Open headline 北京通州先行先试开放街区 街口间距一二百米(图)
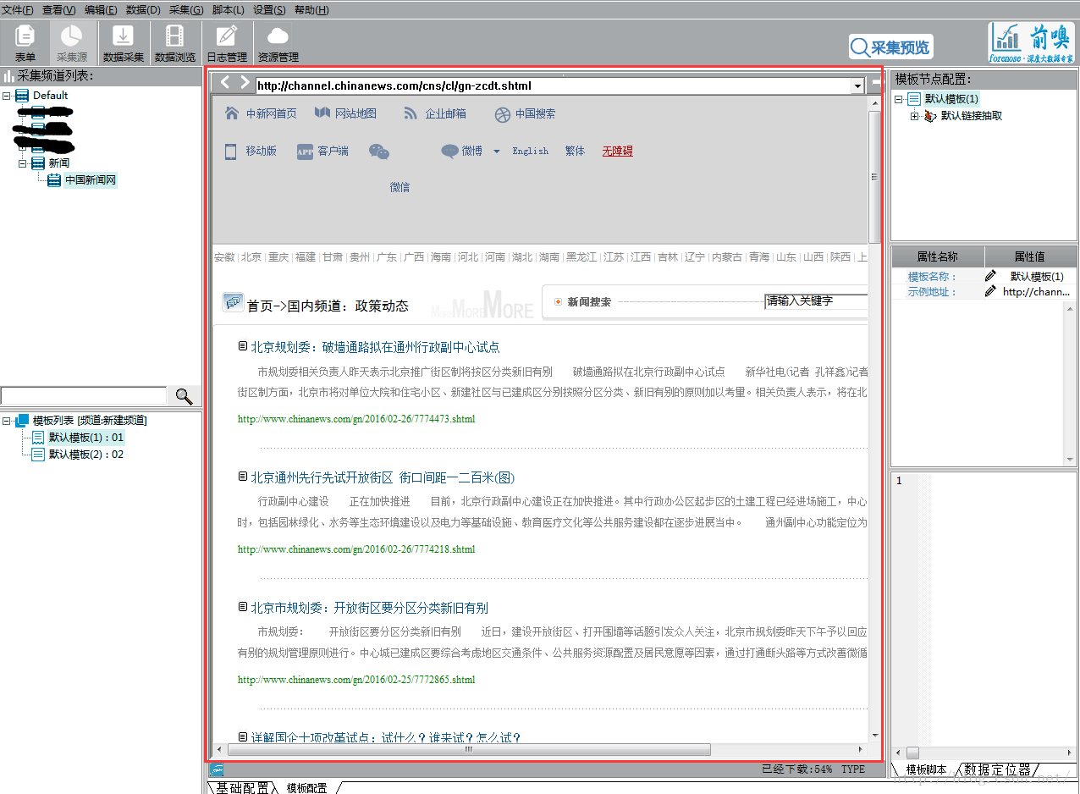 click(x=383, y=477)
